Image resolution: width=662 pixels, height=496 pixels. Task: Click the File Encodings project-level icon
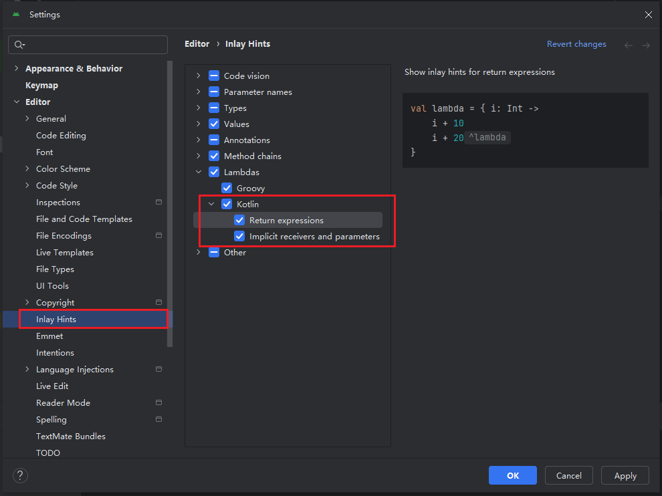pos(158,235)
